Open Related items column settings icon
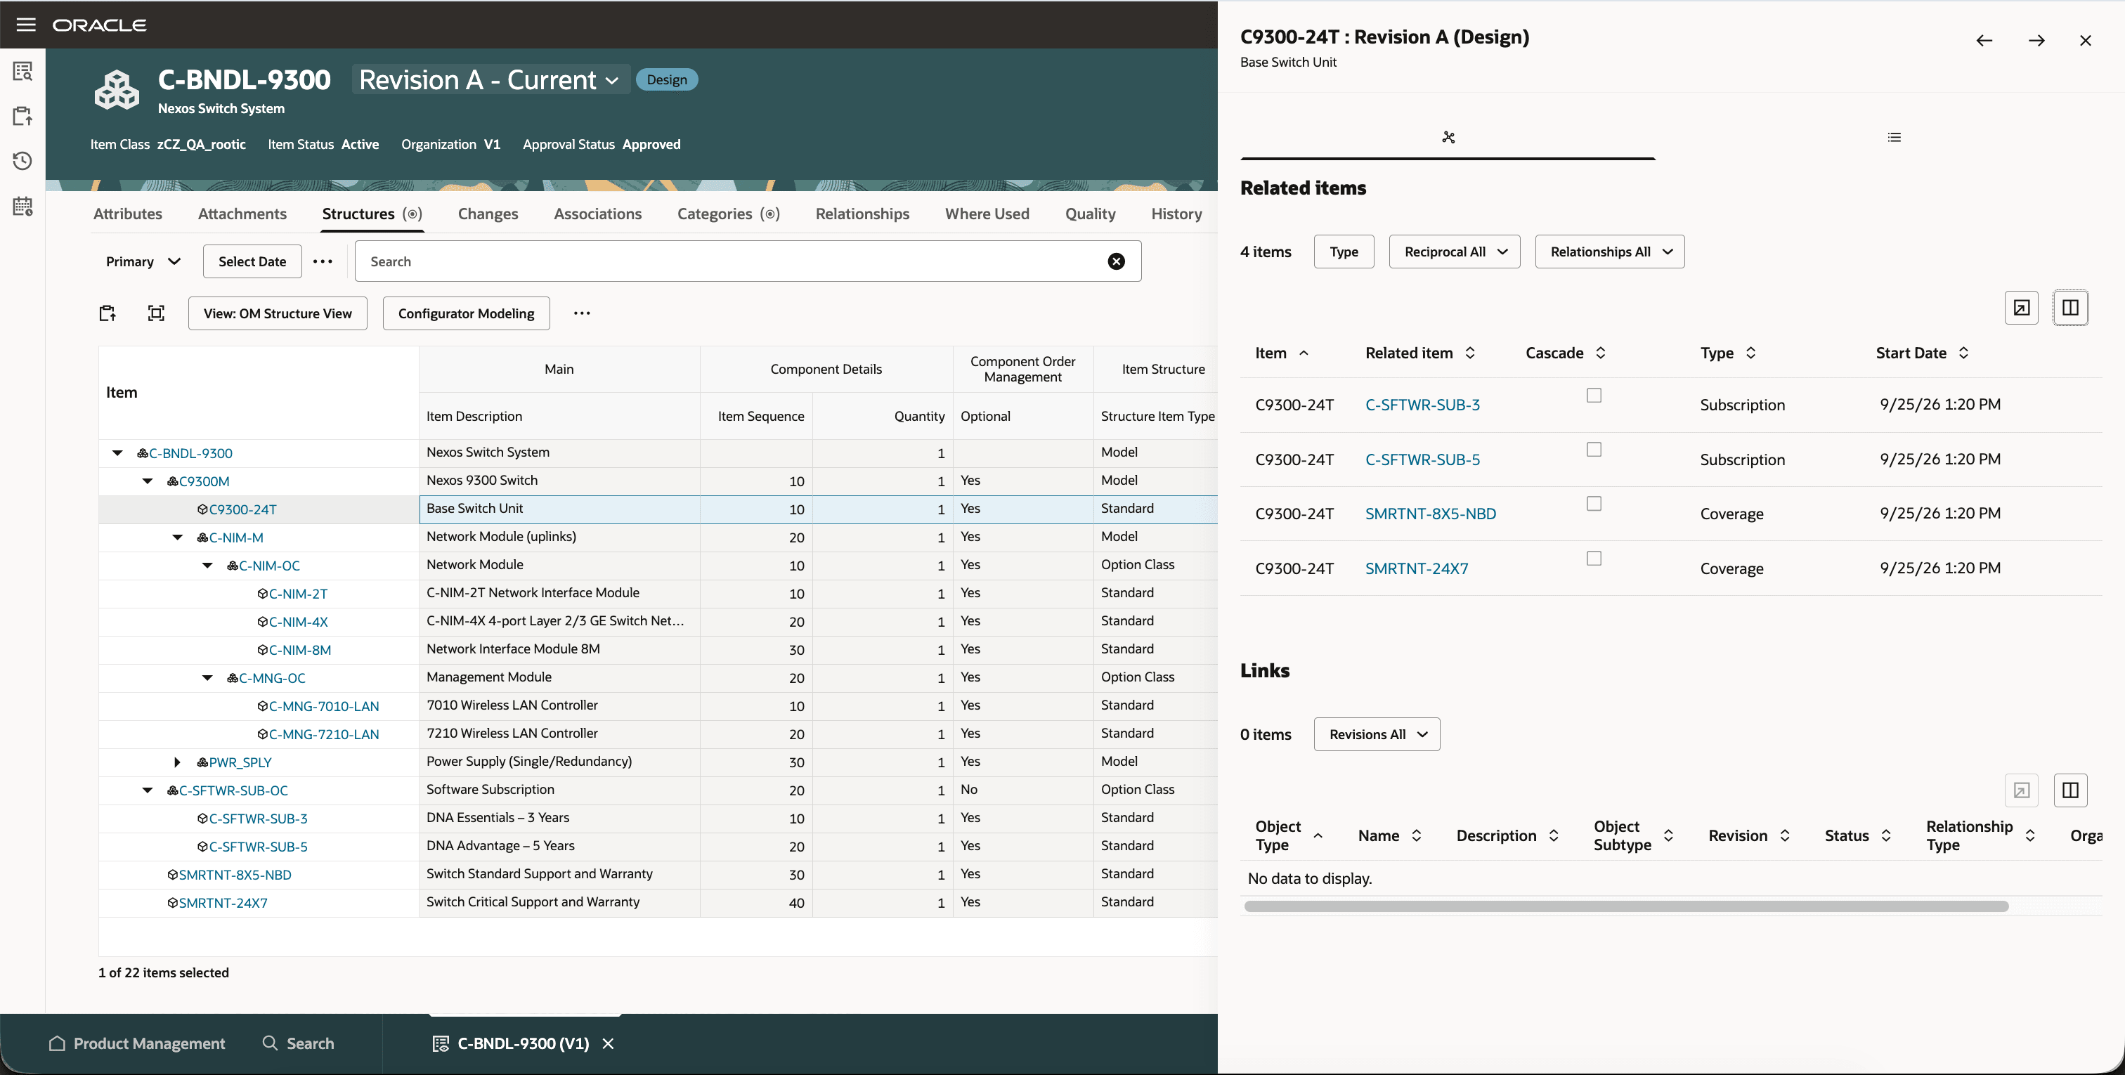2125x1075 pixels. (x=2071, y=308)
